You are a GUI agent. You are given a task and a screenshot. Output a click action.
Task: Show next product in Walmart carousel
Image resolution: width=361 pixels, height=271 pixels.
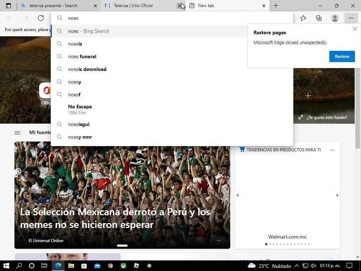click(x=337, y=195)
